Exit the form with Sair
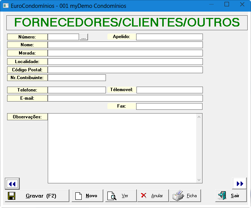Viewport: 251px width, 208px height. click(x=230, y=196)
